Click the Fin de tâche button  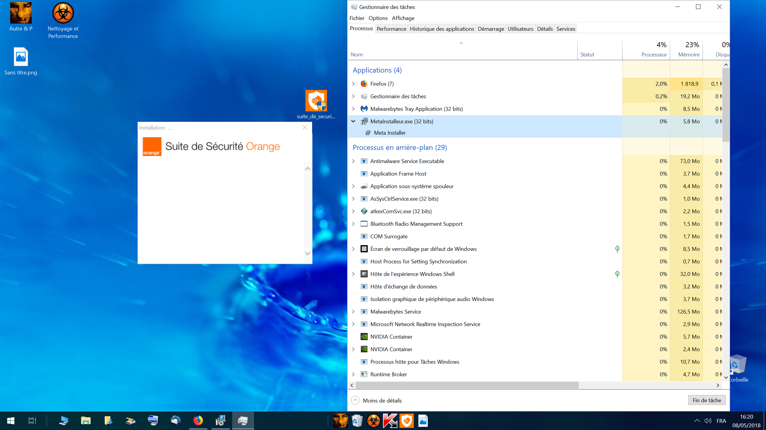(x=707, y=400)
